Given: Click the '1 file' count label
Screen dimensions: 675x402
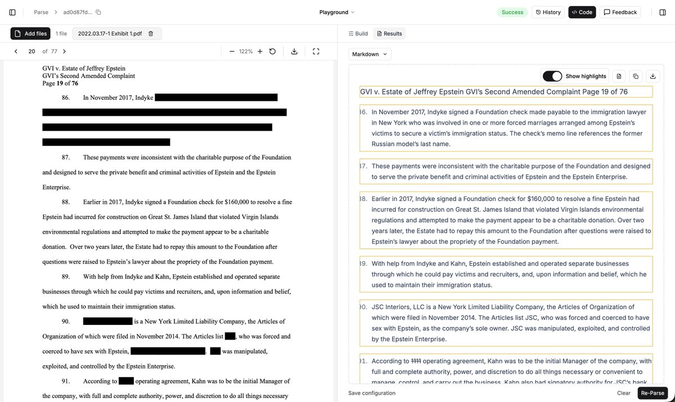Looking at the screenshot, I should pos(61,34).
